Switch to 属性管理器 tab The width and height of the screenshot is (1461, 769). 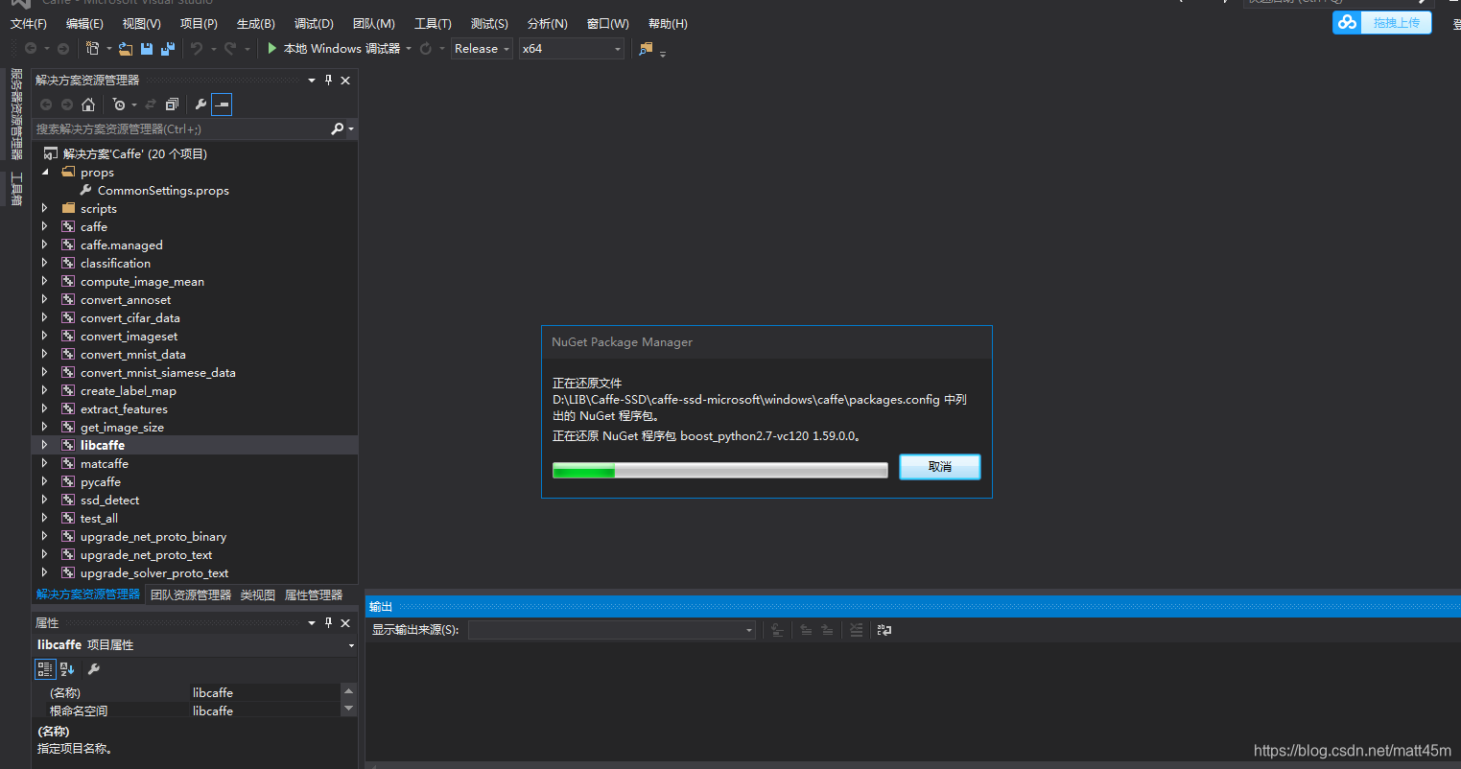(314, 594)
